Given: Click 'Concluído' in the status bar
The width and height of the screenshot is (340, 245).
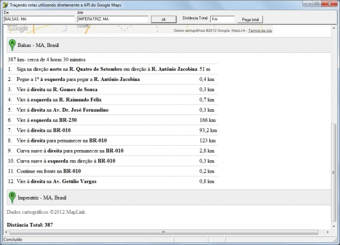Looking at the screenshot, I should [x=13, y=240].
